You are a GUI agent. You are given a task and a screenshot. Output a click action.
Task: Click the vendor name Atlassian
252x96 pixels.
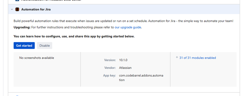coord(125,68)
